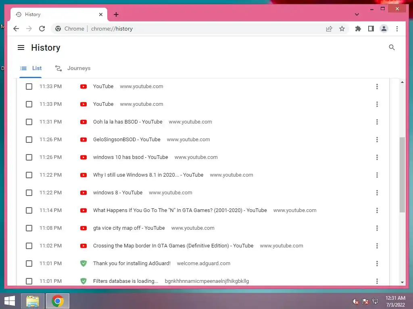
Task: Open Chrome's three-dot main menu
Action: (397, 29)
